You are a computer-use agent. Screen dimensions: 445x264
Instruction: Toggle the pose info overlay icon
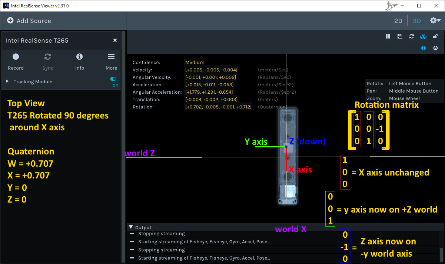tap(423, 48)
